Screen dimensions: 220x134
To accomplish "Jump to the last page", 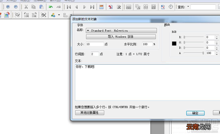I will (92, 7).
